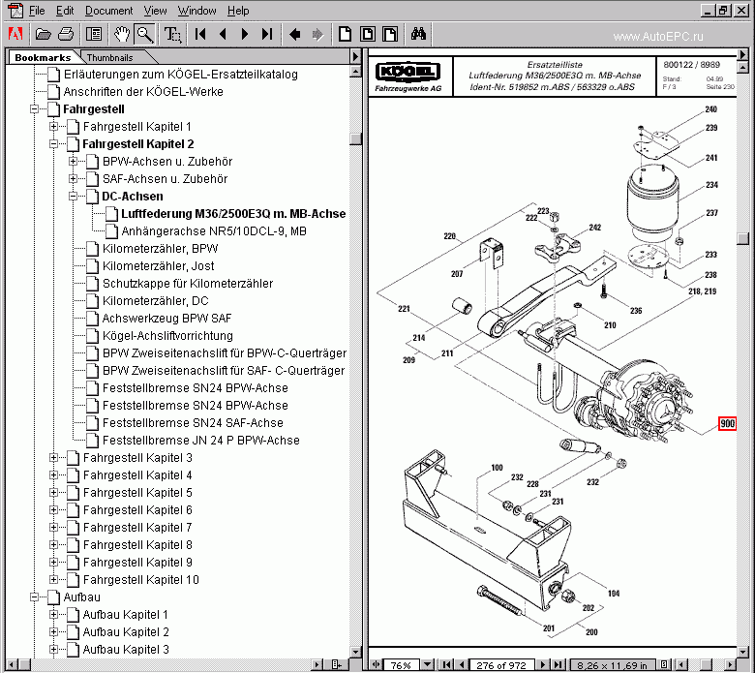Expand Aufbau Kapitel 1 node
The width and height of the screenshot is (755, 673).
[53, 614]
